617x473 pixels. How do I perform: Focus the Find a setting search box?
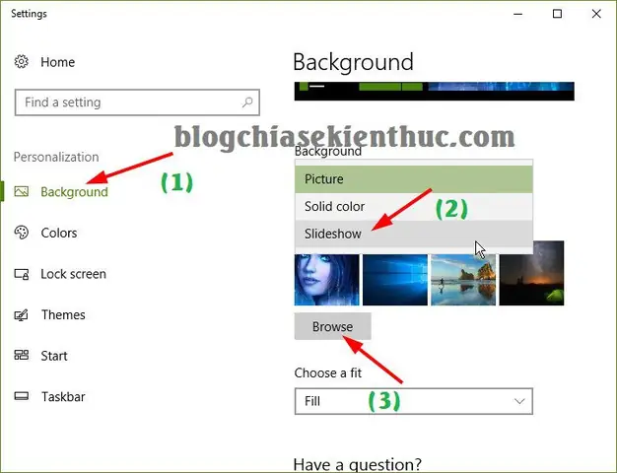(x=137, y=102)
